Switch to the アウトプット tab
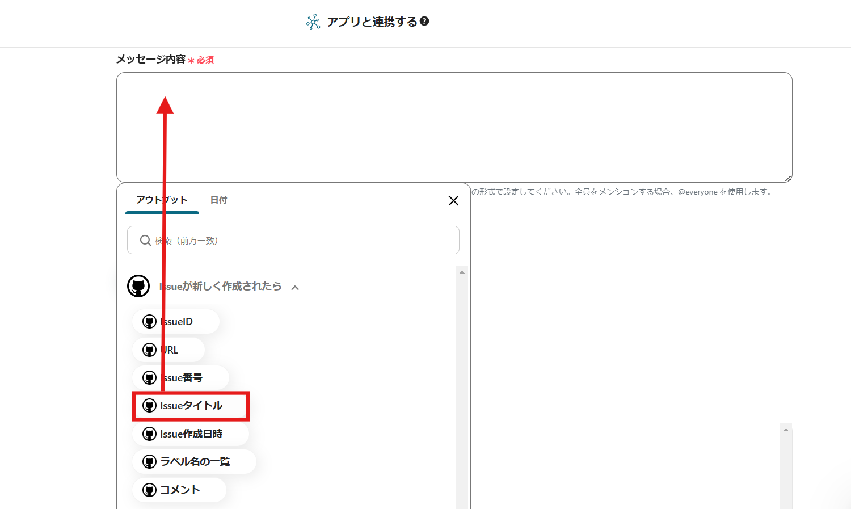 (x=162, y=200)
